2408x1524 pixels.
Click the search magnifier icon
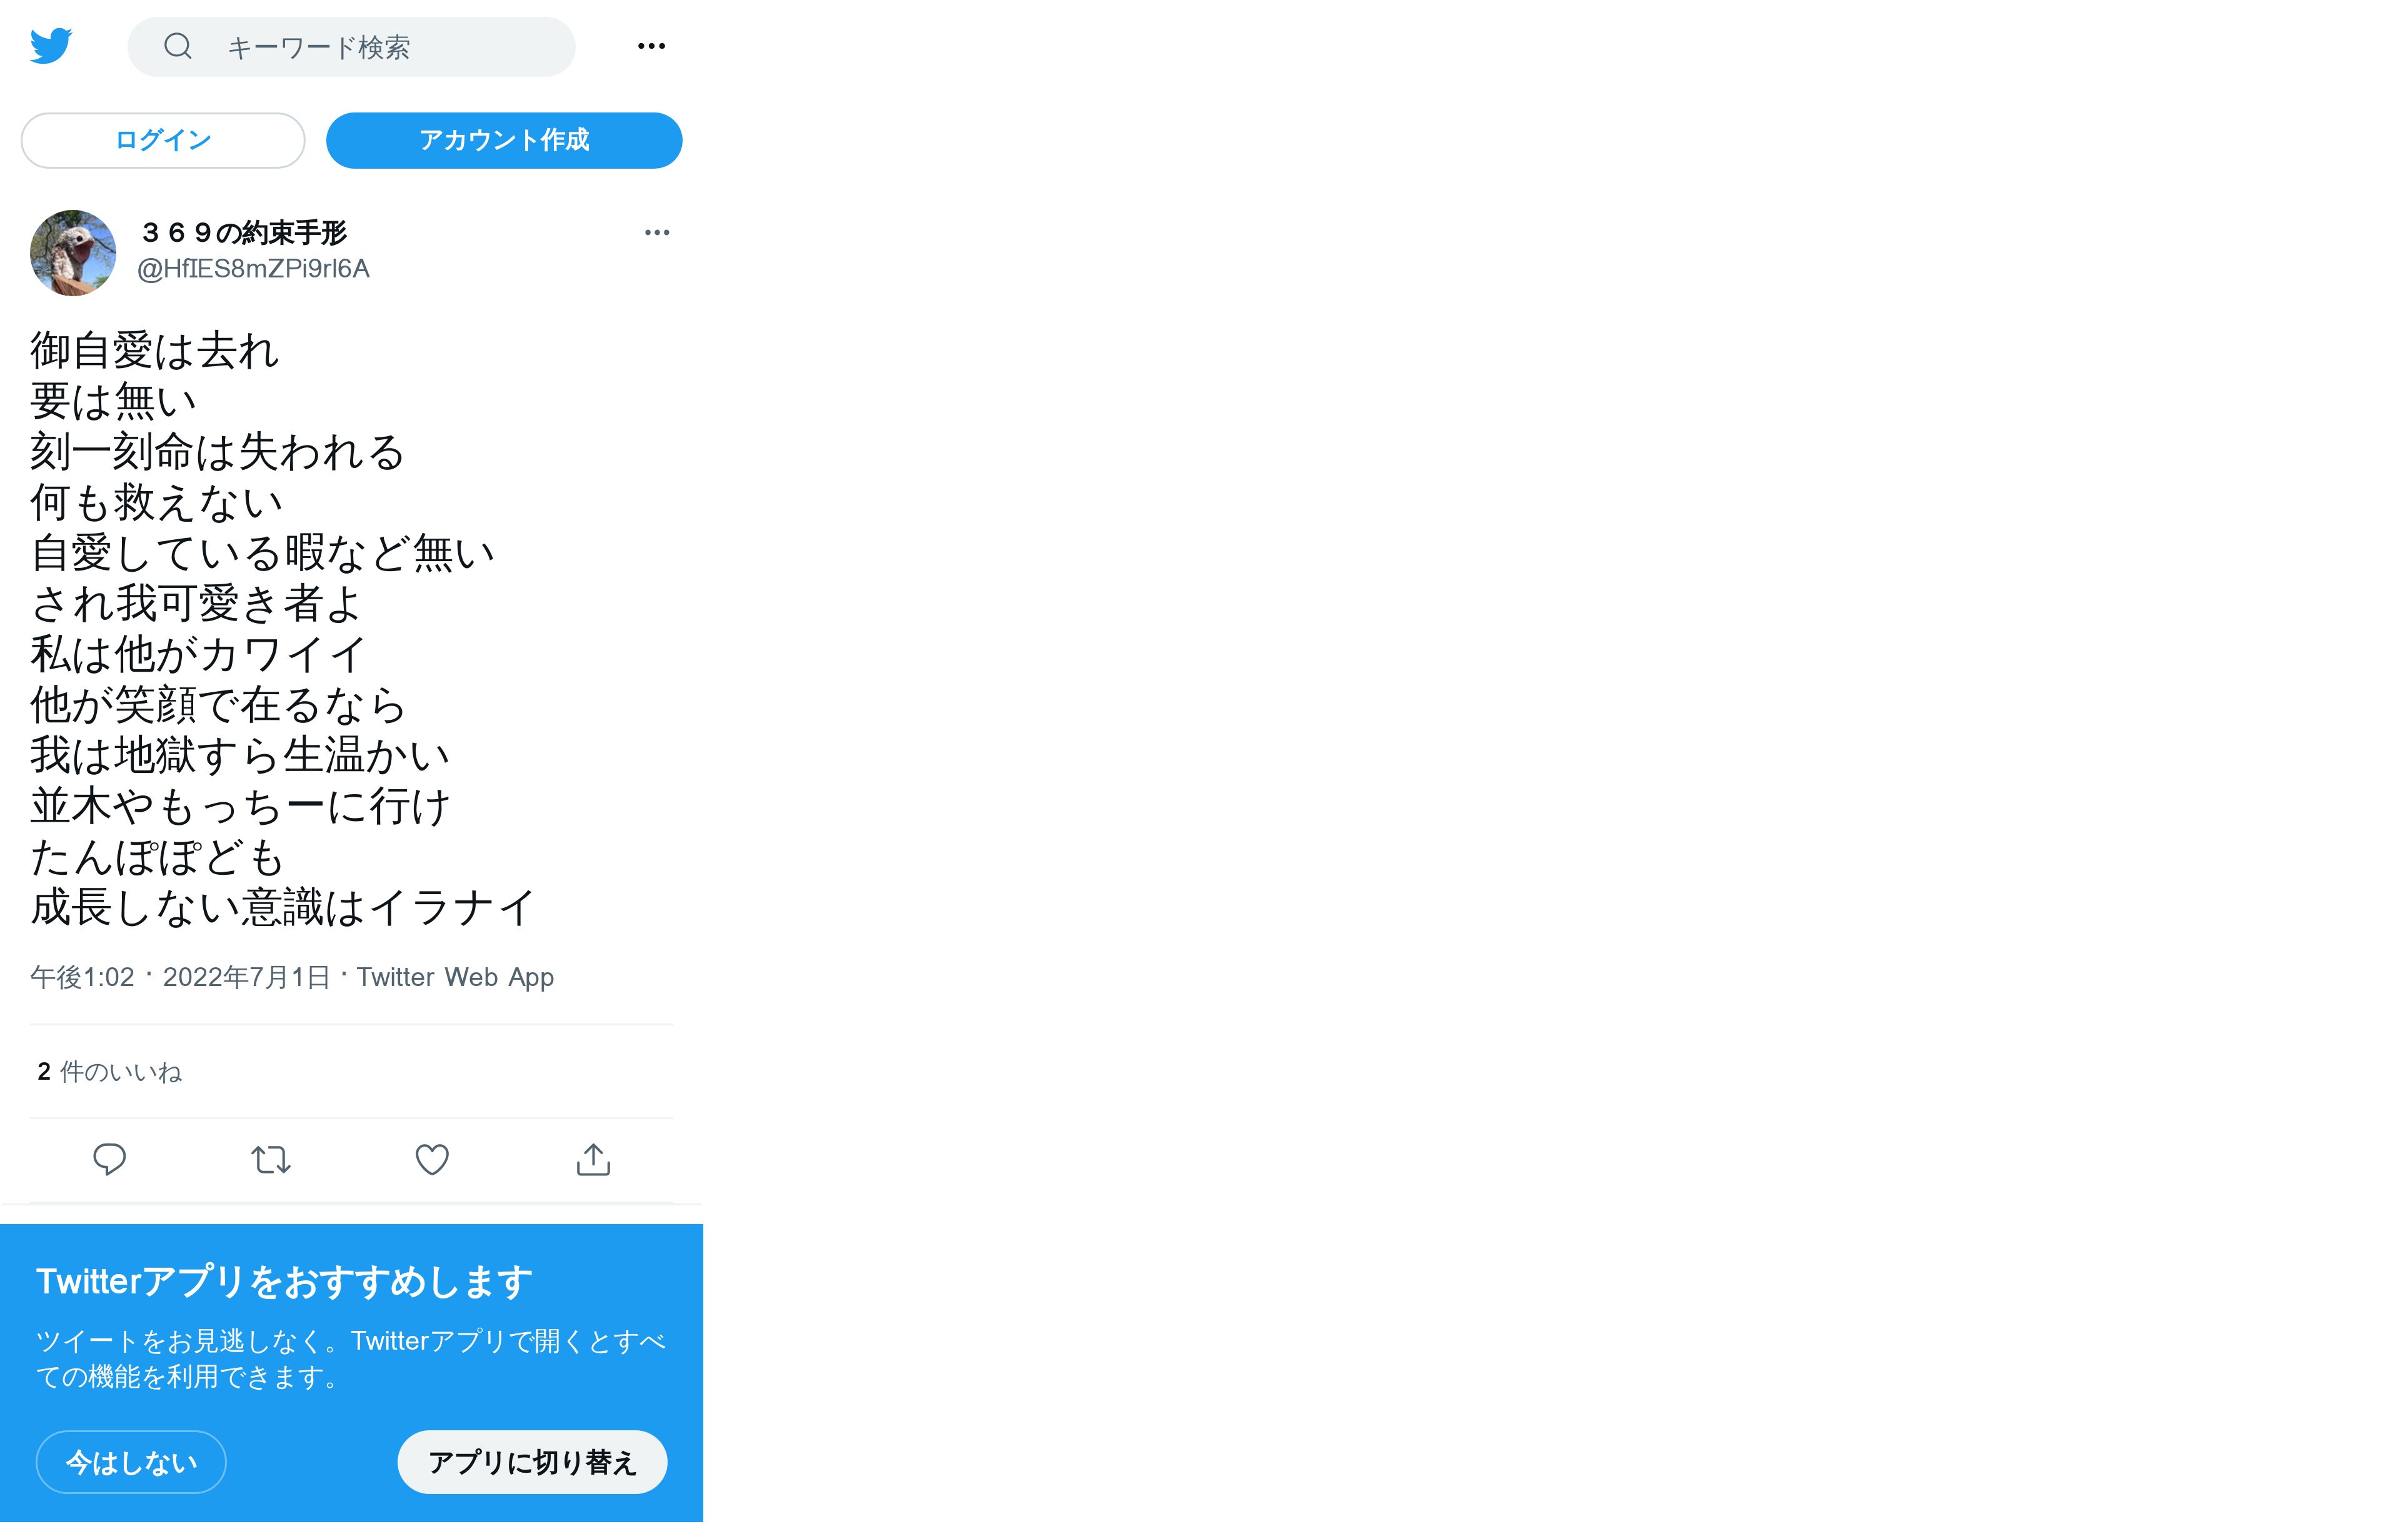point(178,46)
